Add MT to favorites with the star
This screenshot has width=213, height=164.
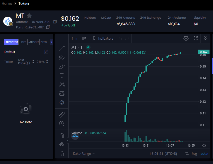coord(29,16)
